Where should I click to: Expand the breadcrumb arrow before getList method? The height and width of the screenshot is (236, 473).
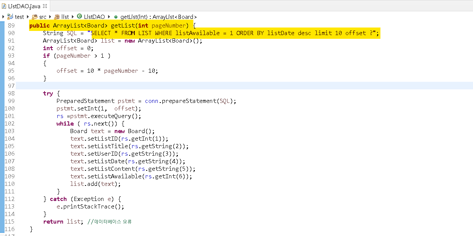click(x=109, y=17)
